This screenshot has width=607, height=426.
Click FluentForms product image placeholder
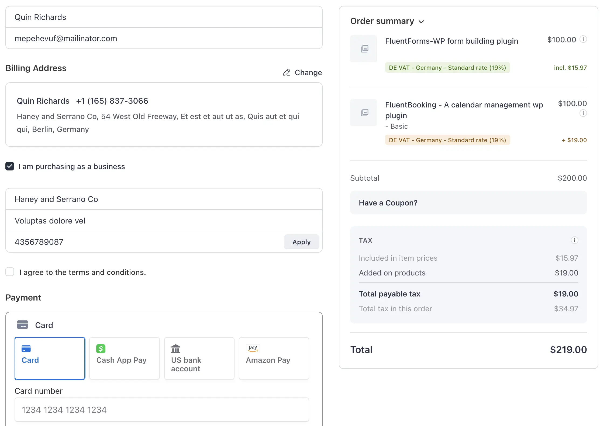pos(364,49)
